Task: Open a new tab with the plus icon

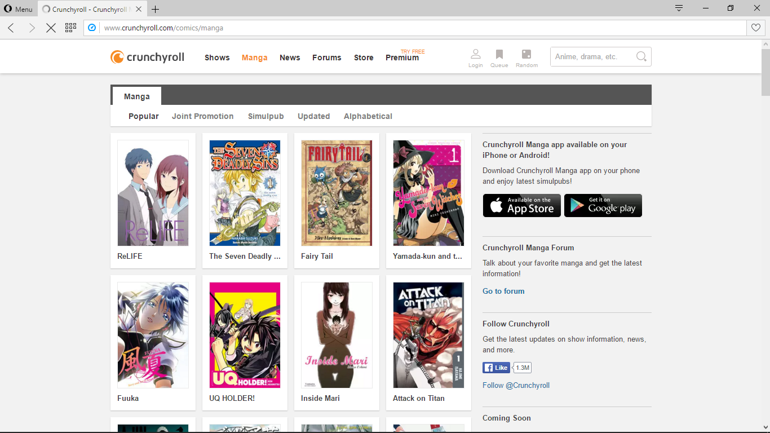Action: click(156, 9)
